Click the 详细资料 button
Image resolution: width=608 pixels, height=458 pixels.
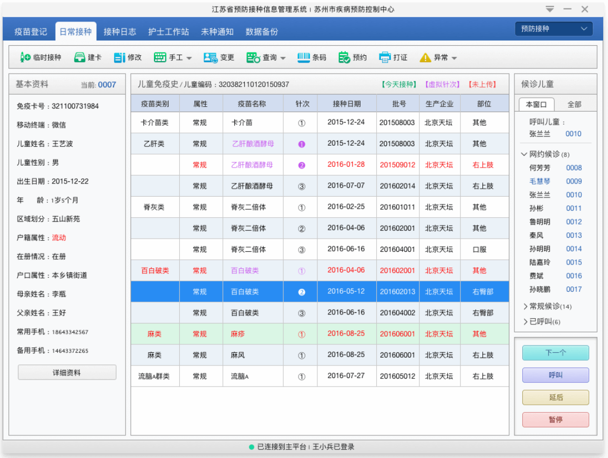click(67, 373)
